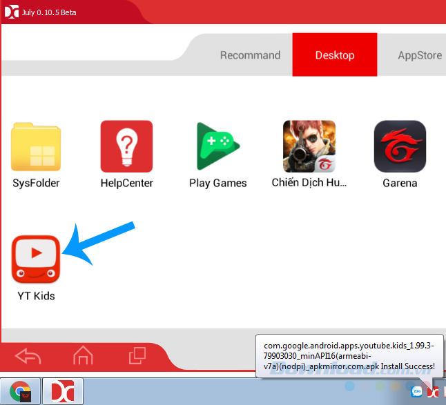
Task: Click the 'Chiến Dịch Hu...' label text
Action: 309,182
